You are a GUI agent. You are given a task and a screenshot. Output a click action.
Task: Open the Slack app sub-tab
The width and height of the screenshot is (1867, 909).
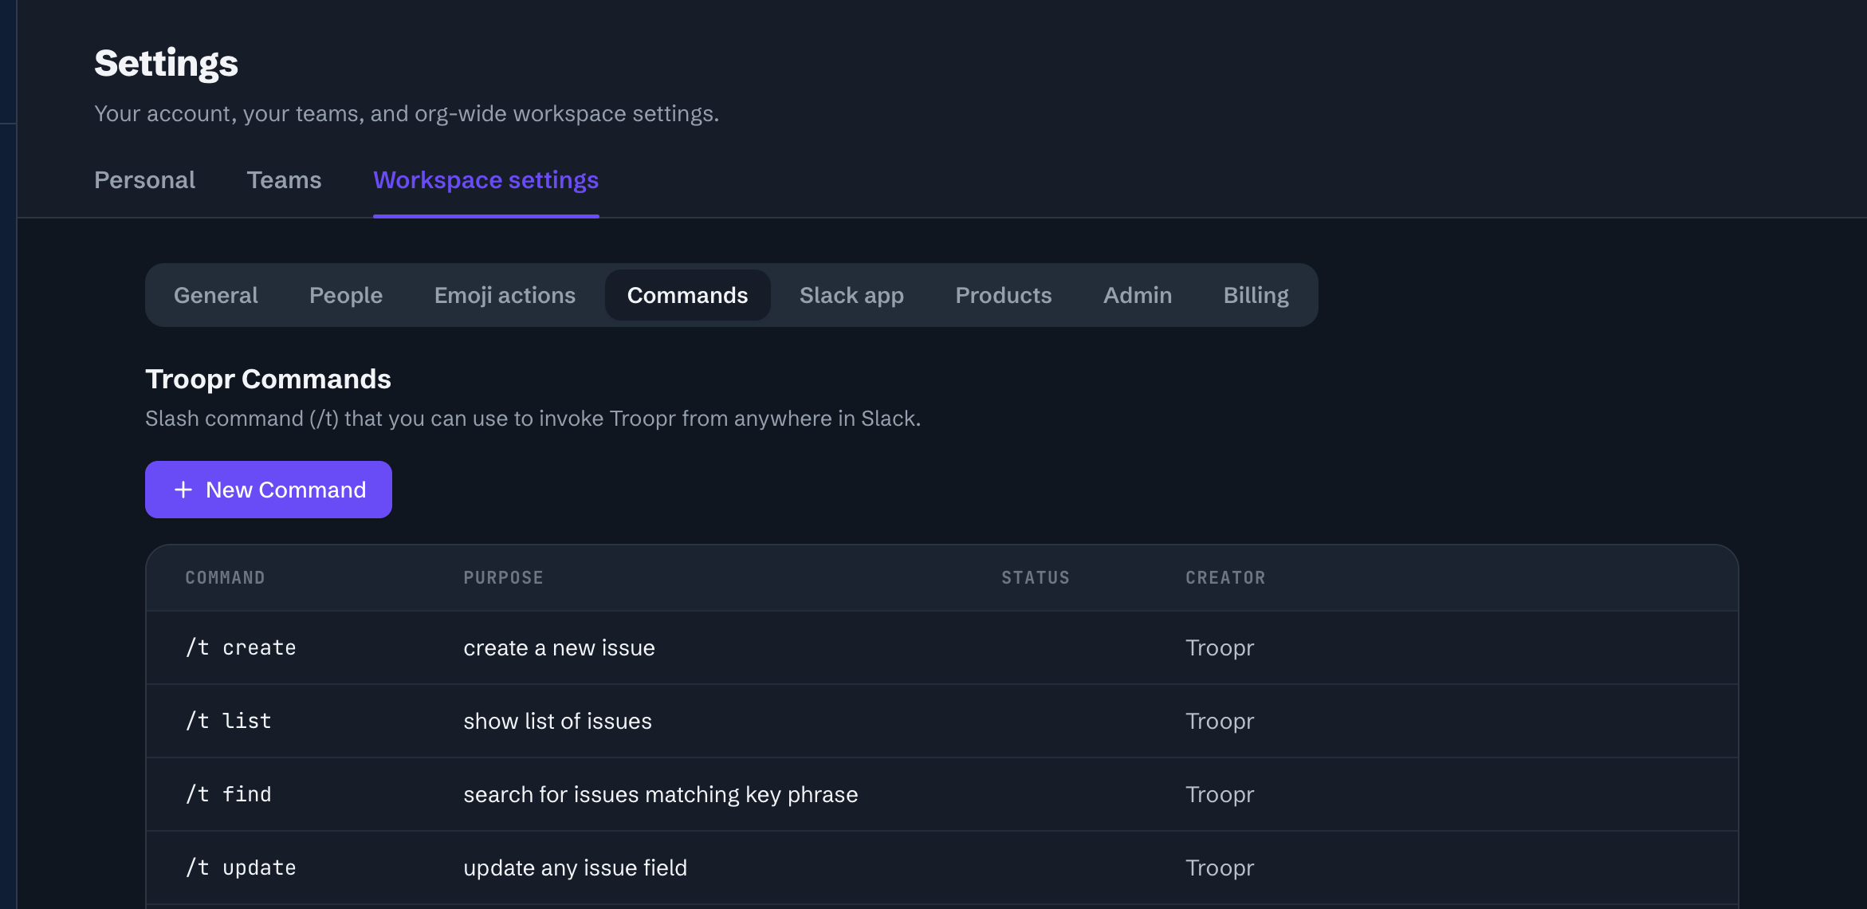click(851, 295)
